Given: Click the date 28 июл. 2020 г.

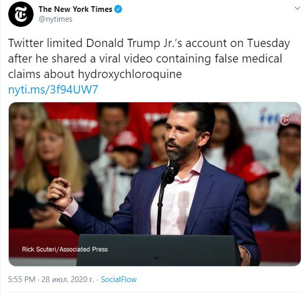Looking at the screenshot, I should pyautogui.click(x=68, y=280).
